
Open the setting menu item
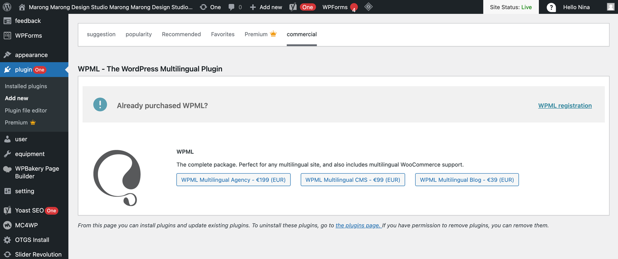coord(24,191)
